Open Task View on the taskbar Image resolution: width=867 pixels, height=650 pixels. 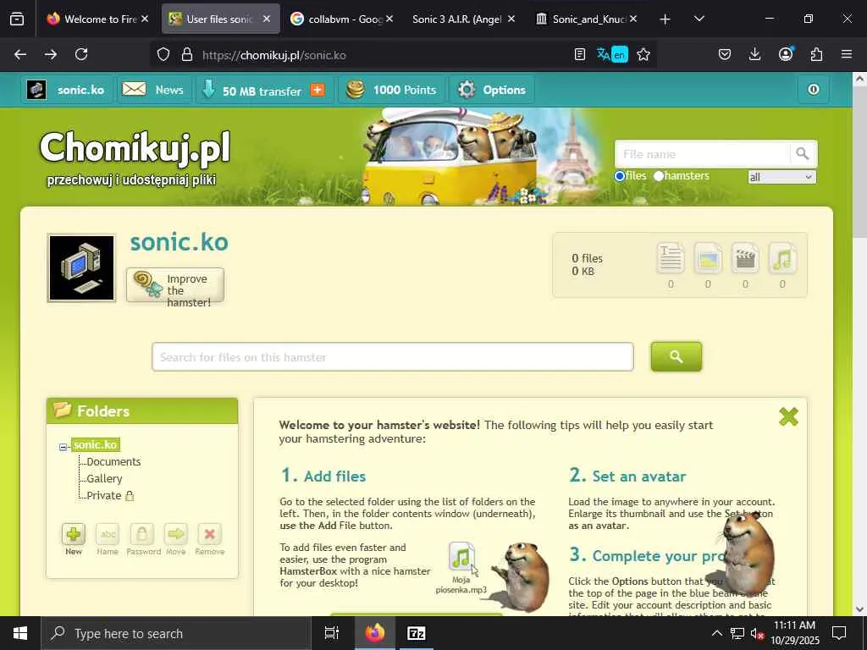click(x=331, y=633)
